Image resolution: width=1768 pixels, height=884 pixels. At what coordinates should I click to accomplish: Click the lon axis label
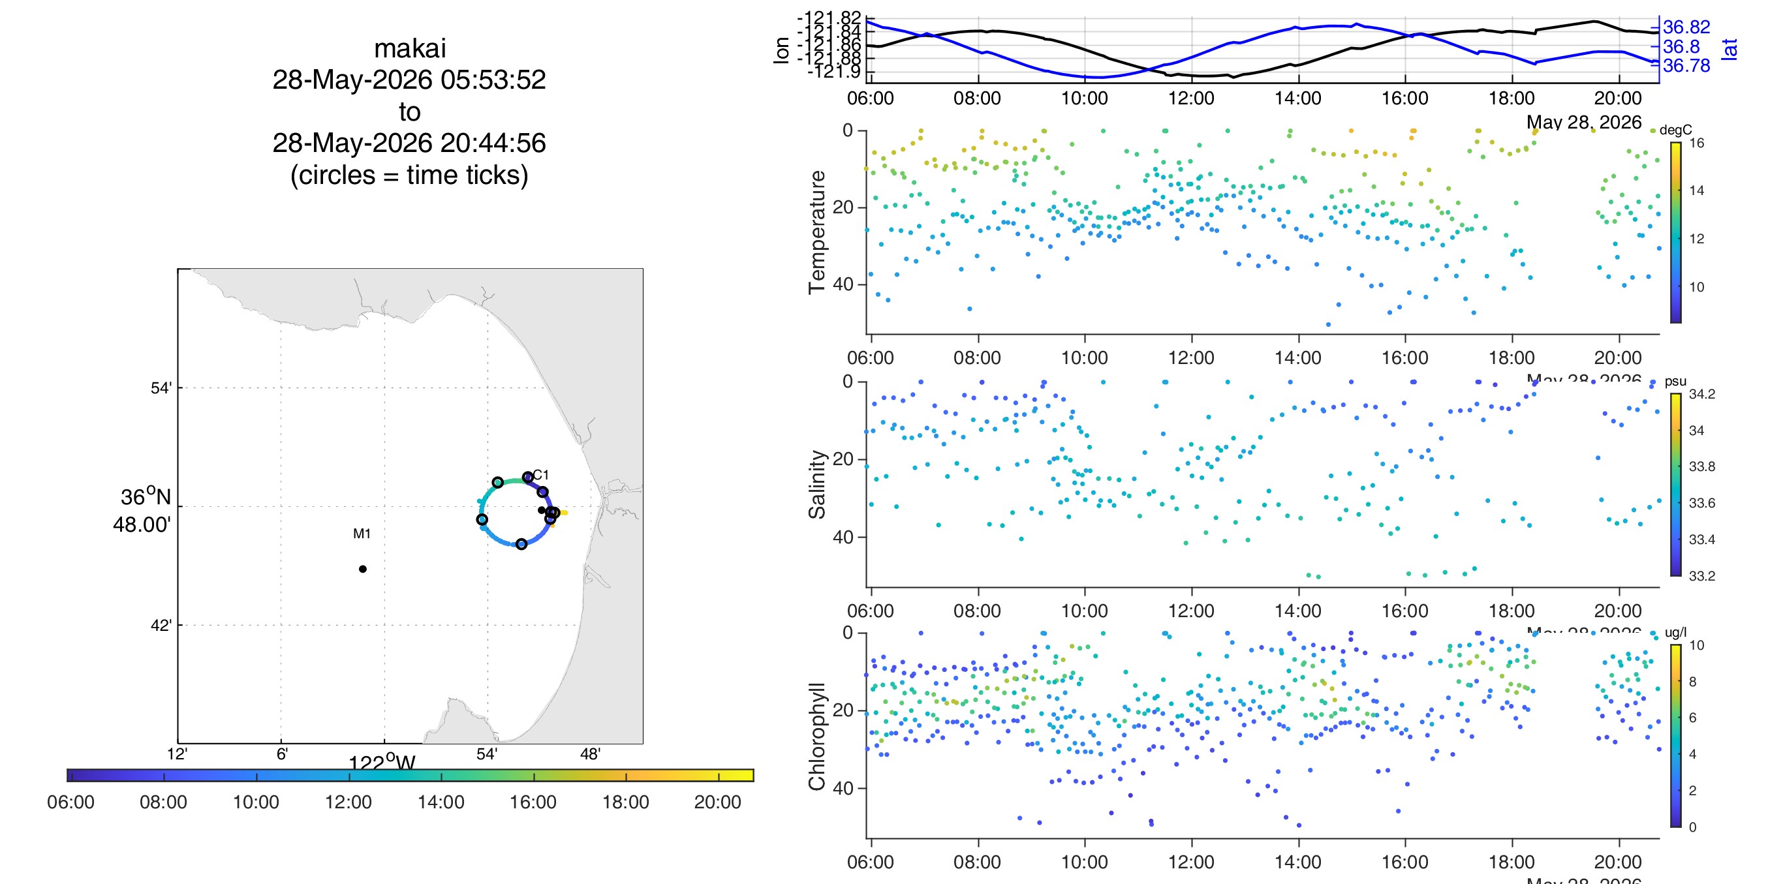click(781, 50)
